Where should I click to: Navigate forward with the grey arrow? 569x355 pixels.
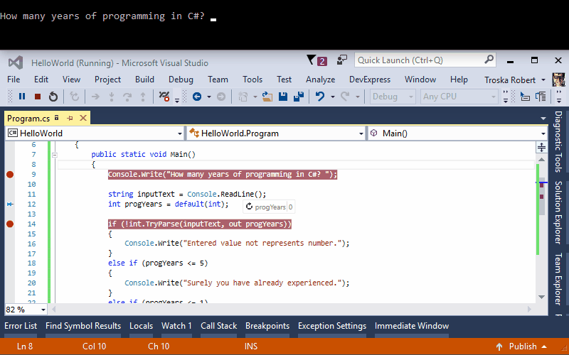point(221,97)
